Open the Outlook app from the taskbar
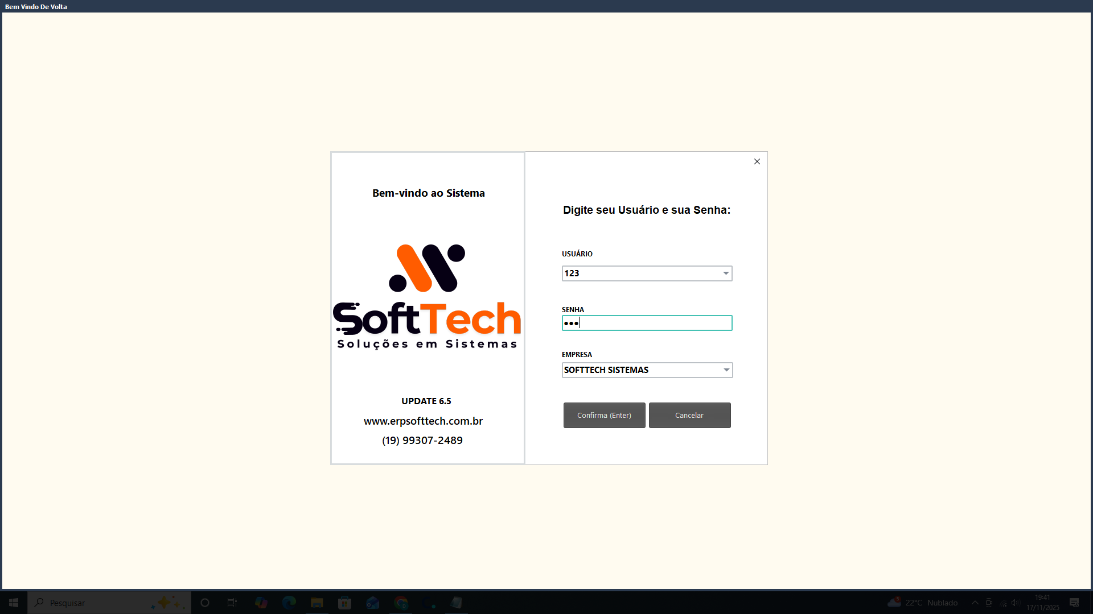The image size is (1093, 614). (372, 603)
